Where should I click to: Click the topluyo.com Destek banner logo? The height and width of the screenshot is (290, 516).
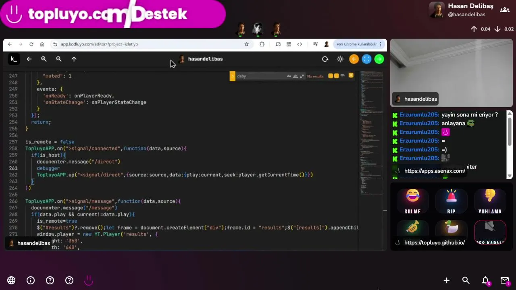tap(113, 14)
